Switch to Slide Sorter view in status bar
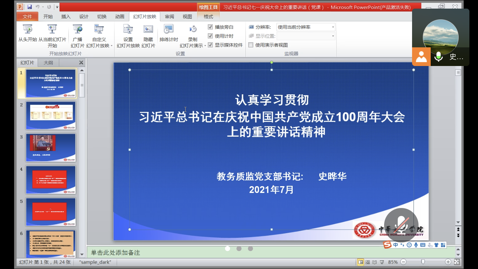 pos(368,262)
